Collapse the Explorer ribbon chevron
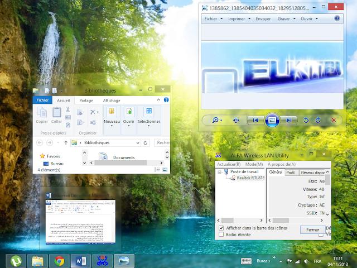Viewport: 357px width, 268px height. [x=158, y=100]
